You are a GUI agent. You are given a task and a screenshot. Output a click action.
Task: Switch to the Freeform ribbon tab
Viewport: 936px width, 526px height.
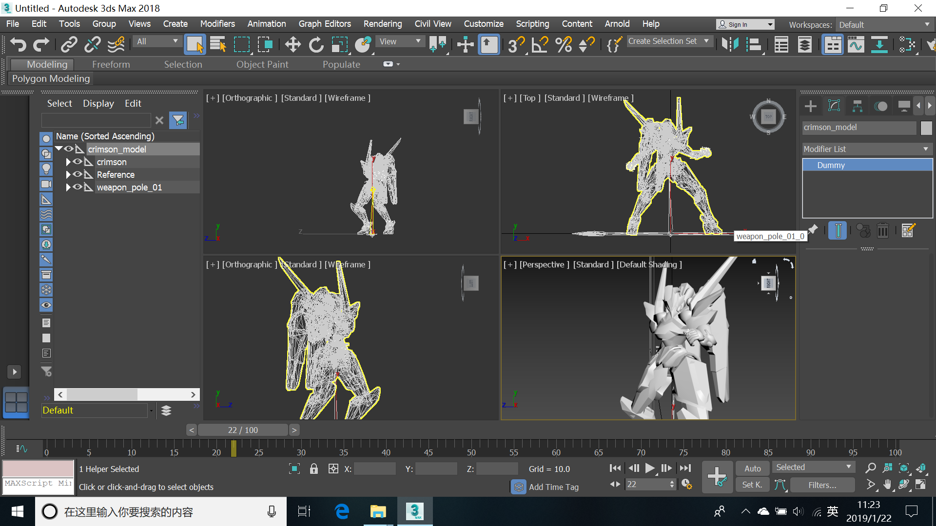(111, 64)
